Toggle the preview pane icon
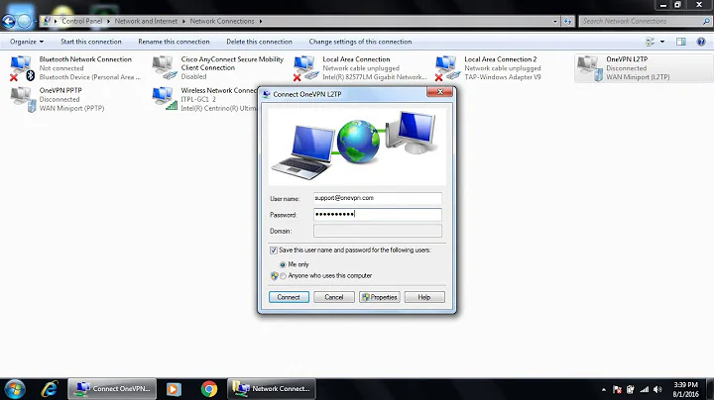The height and width of the screenshot is (400, 714). pyautogui.click(x=680, y=42)
